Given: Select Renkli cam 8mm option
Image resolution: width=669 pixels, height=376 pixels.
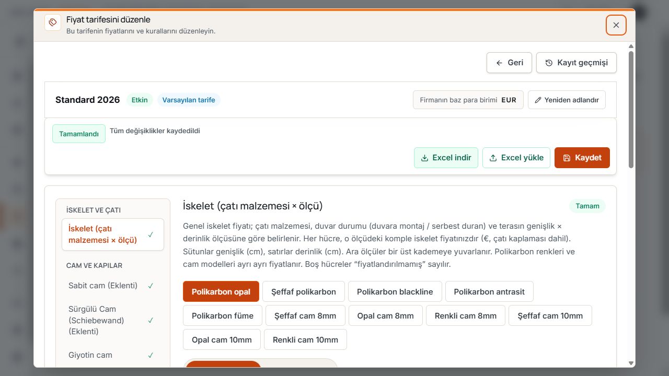Looking at the screenshot, I should coord(466,315).
